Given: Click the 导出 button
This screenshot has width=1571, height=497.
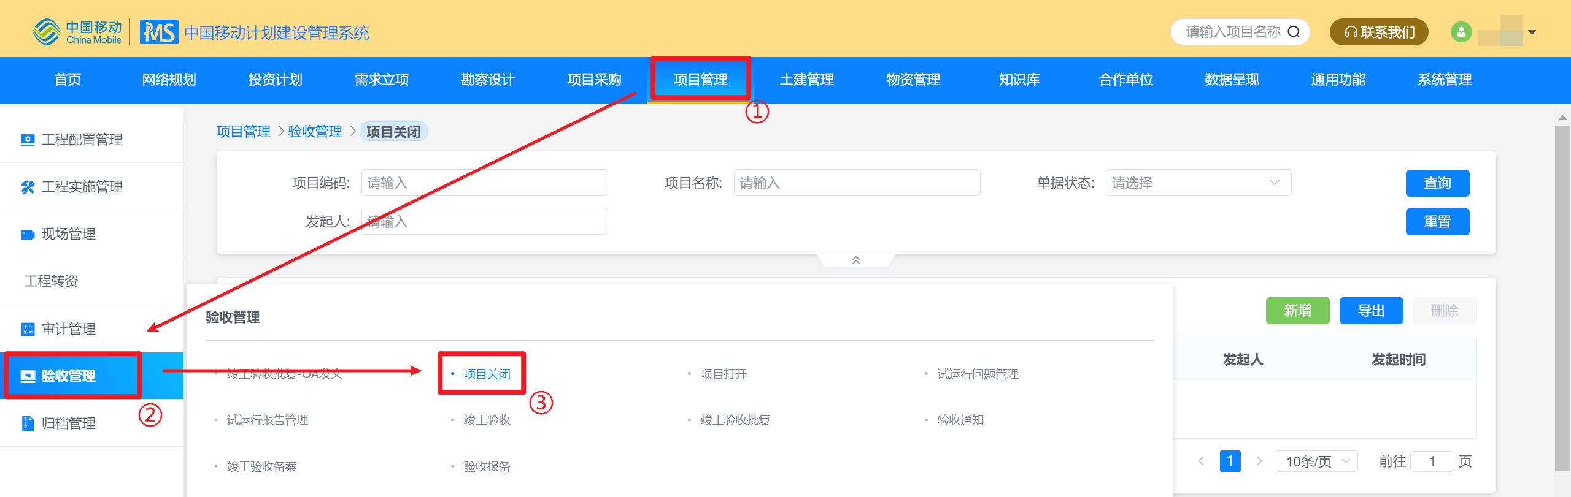Looking at the screenshot, I should pyautogui.click(x=1371, y=311).
